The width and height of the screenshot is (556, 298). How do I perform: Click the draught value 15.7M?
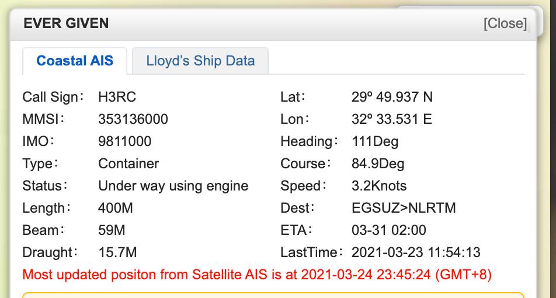click(x=117, y=252)
